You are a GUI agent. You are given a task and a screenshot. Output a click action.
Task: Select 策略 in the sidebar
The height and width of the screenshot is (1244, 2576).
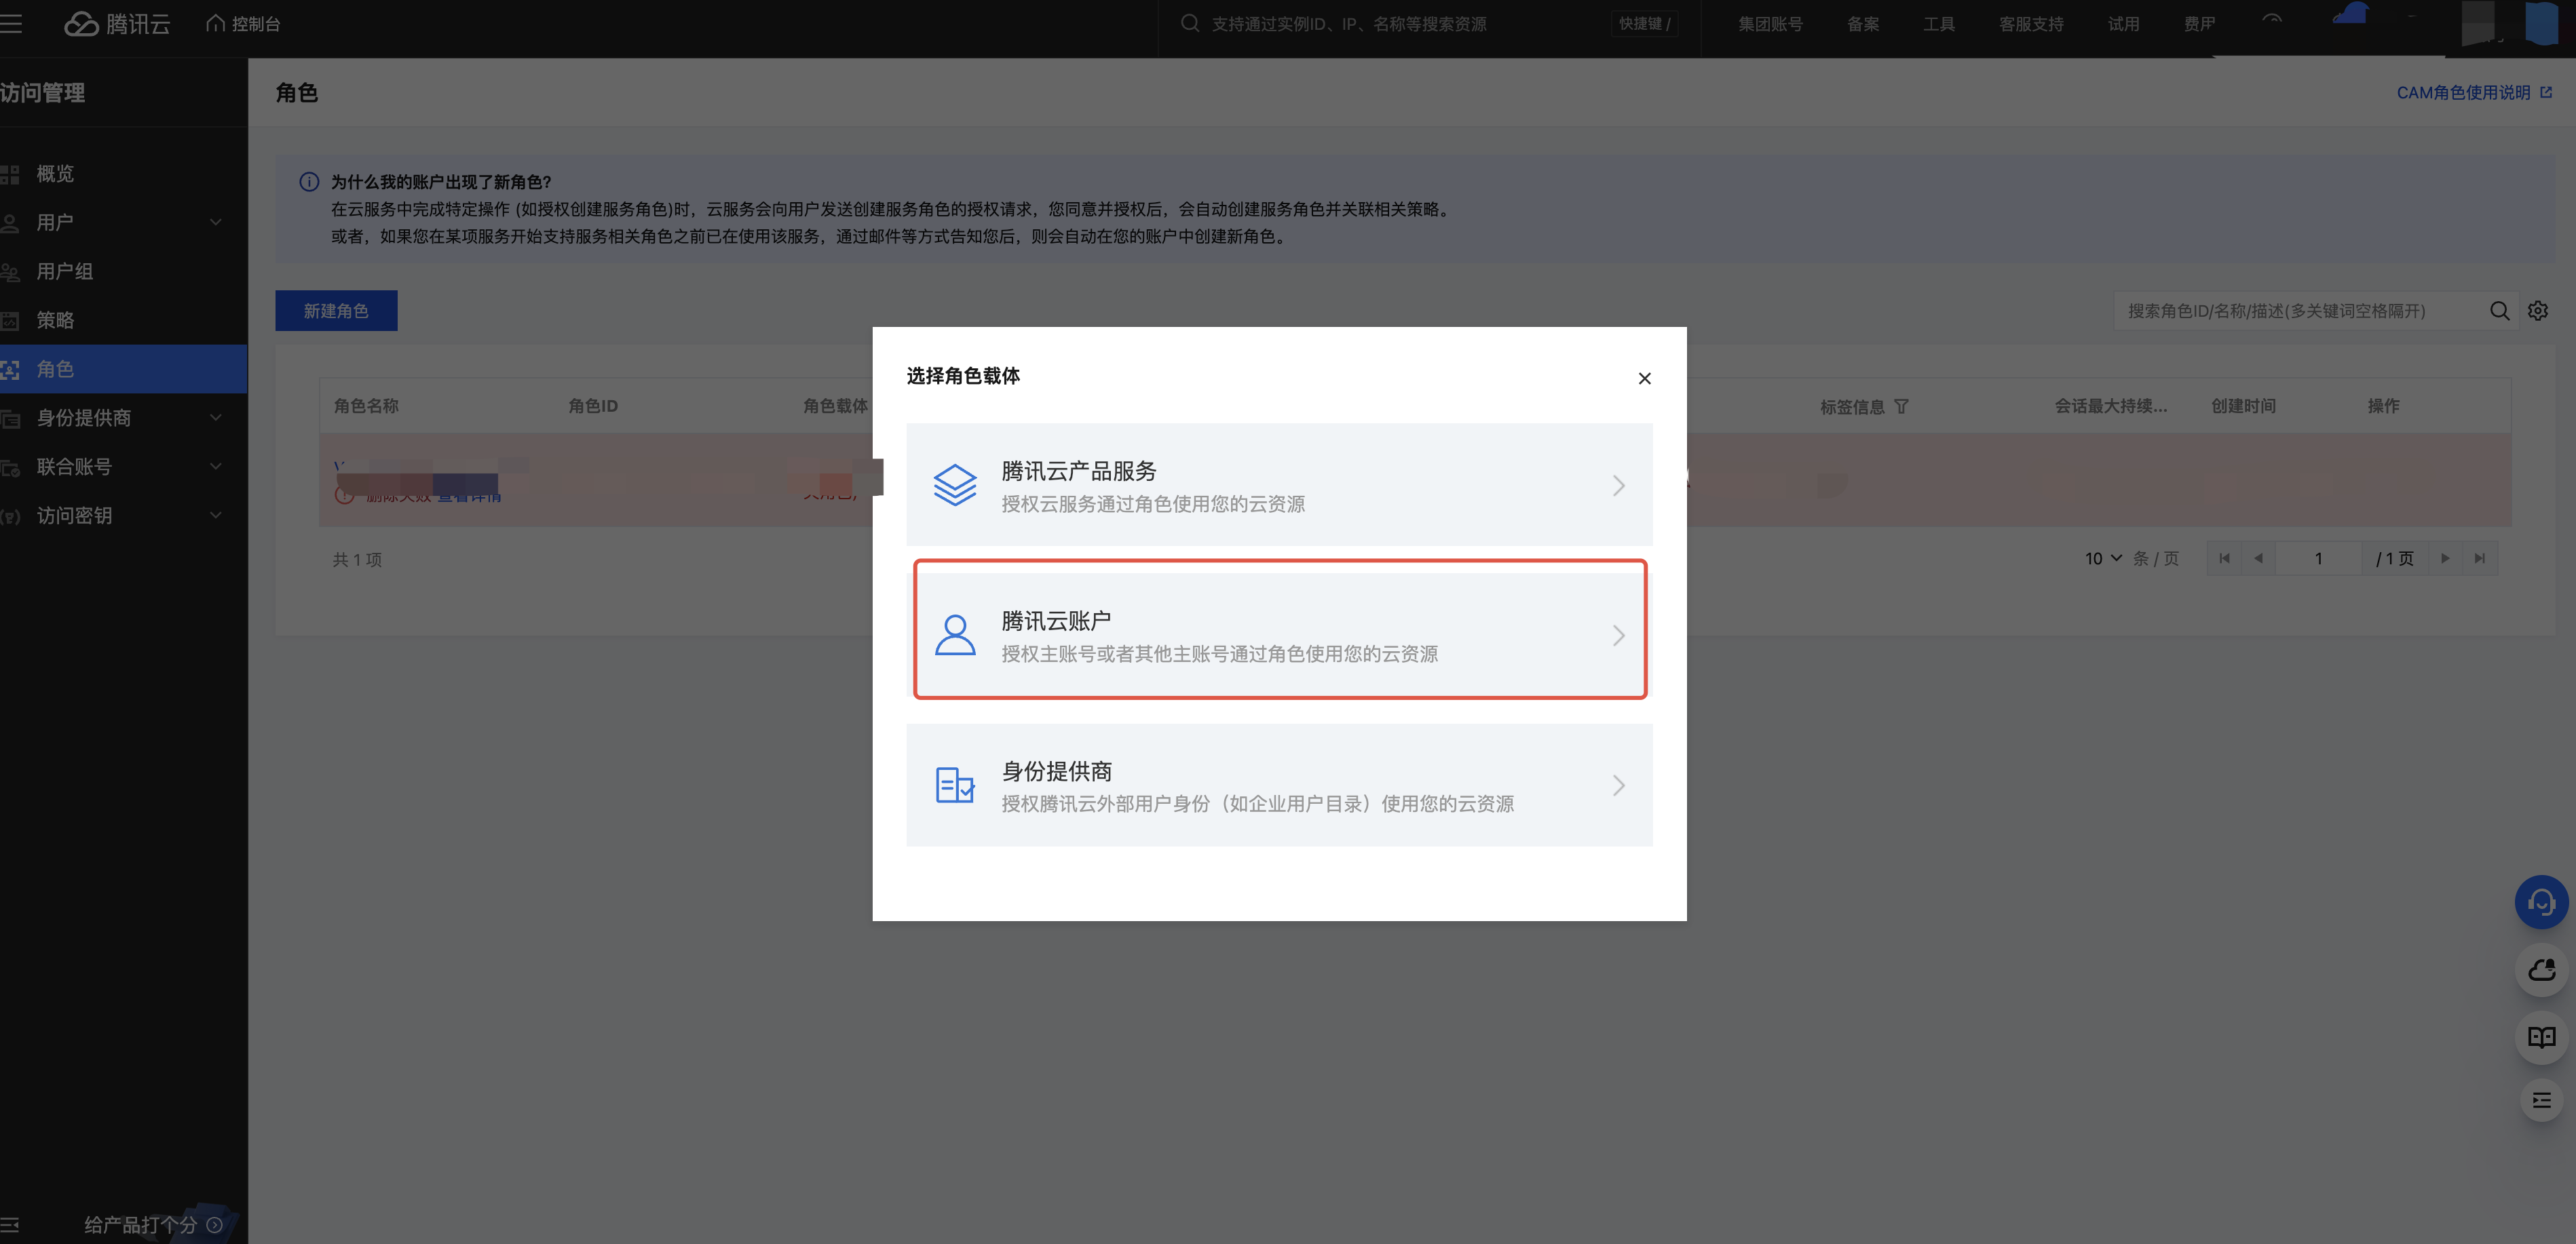coord(123,321)
